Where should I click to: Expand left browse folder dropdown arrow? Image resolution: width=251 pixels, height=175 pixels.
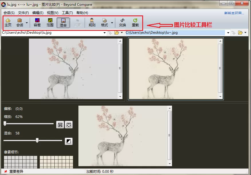coord(122,33)
